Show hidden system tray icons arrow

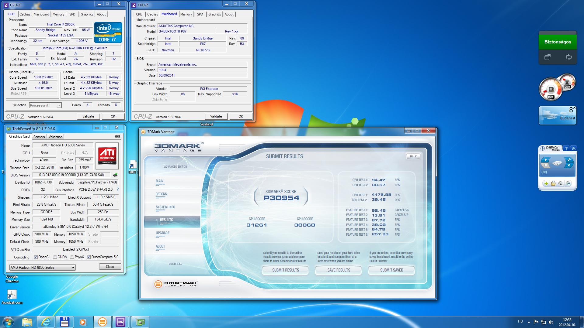(x=529, y=322)
